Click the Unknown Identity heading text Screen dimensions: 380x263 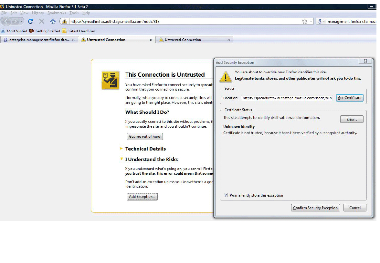239,126
